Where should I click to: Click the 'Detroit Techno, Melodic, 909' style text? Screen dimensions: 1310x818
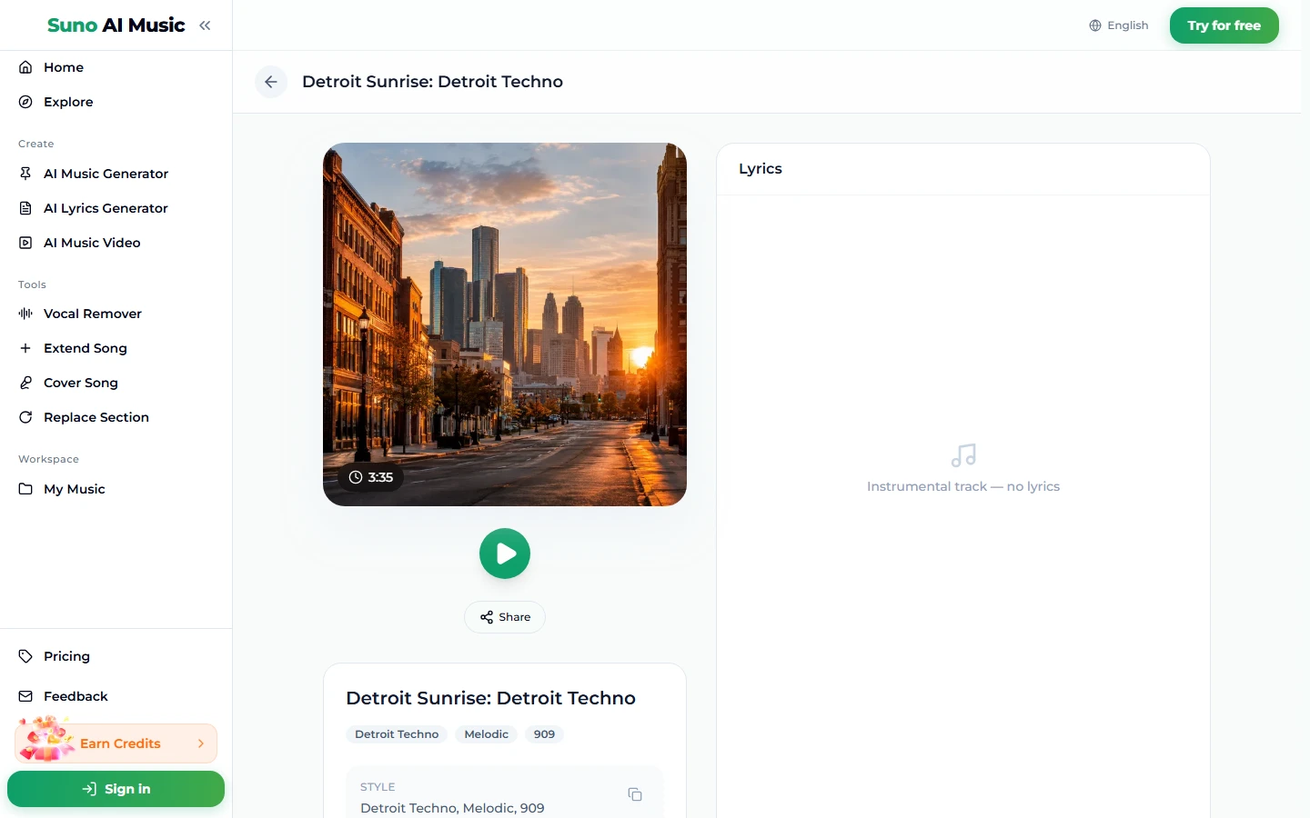point(452,808)
